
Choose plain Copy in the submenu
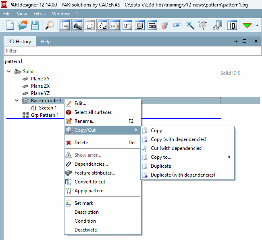pyautogui.click(x=187, y=131)
